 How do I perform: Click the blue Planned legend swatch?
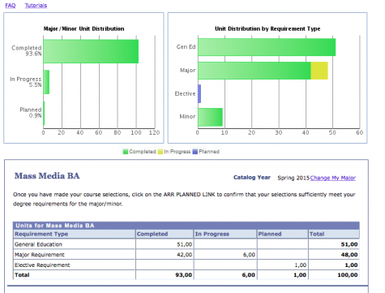pos(195,152)
